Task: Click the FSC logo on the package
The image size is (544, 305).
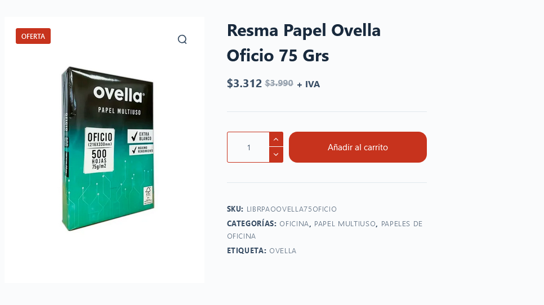Action: [148, 196]
